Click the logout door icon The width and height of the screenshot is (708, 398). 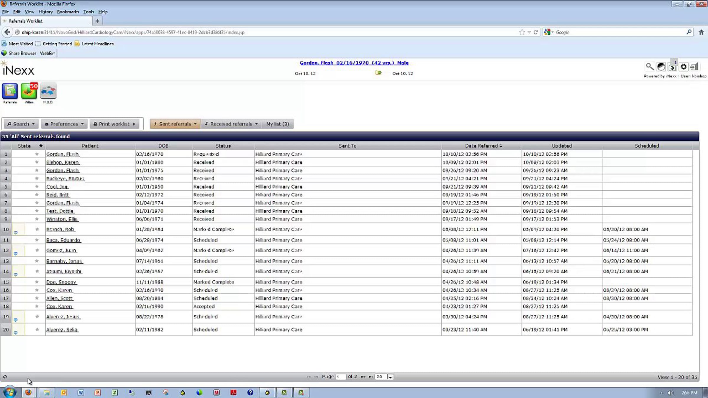694,67
